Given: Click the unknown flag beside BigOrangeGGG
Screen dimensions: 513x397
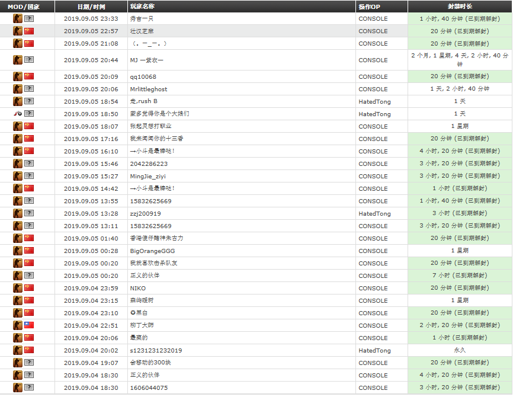Looking at the screenshot, I should [x=29, y=250].
